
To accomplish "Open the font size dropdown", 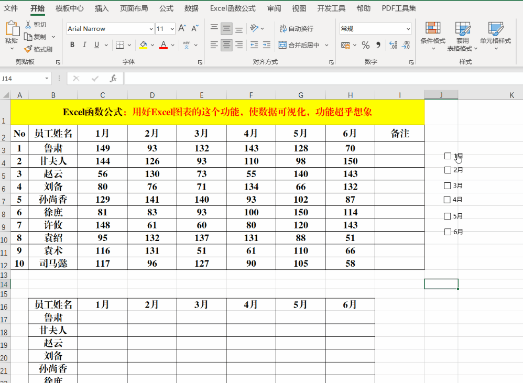I will [x=172, y=29].
